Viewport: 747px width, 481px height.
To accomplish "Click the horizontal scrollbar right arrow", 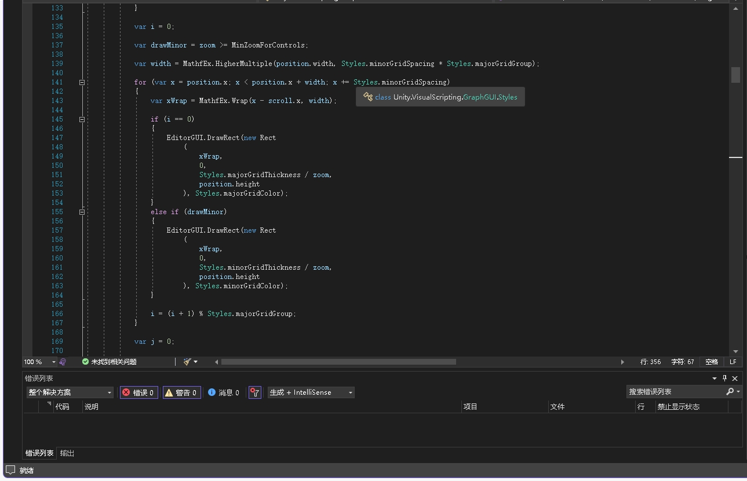I will point(623,362).
